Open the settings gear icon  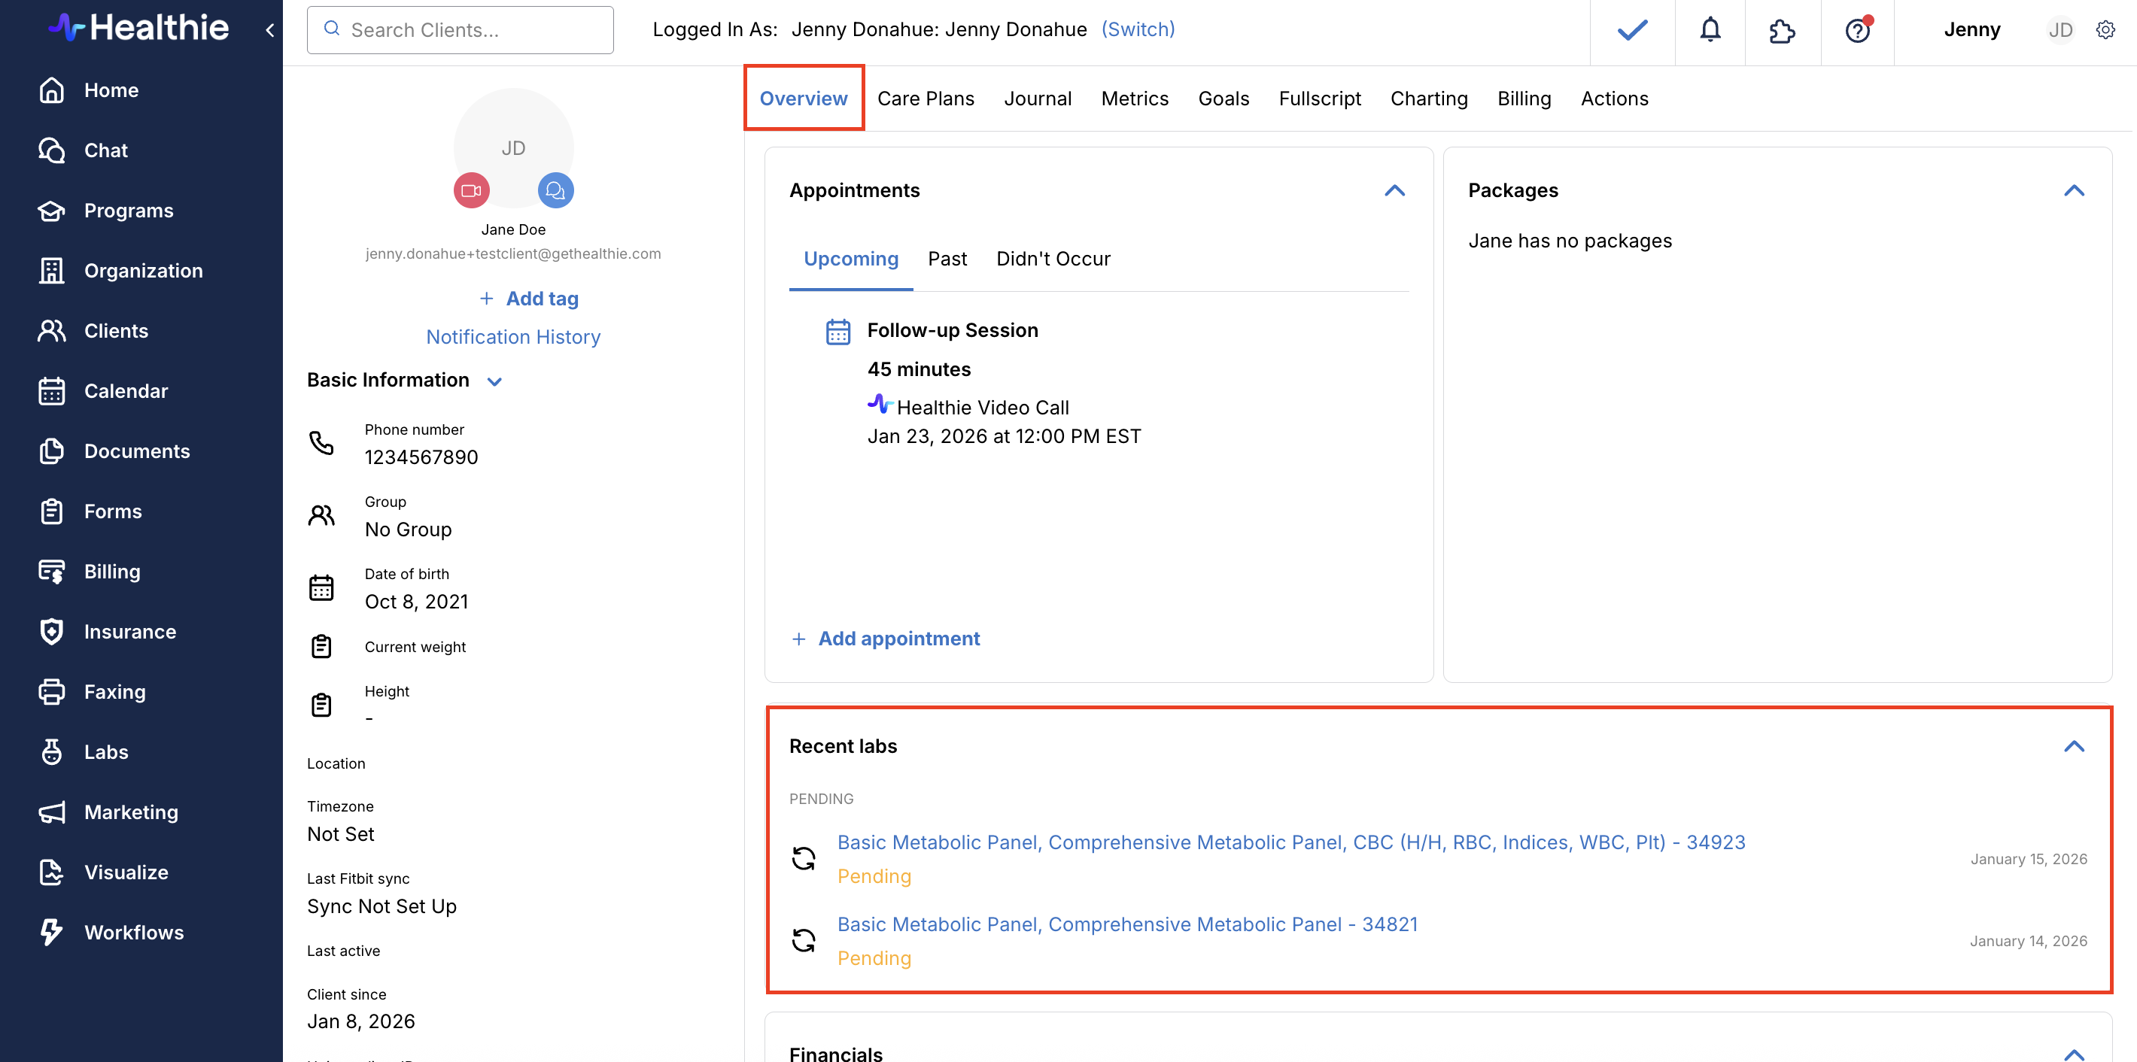pyautogui.click(x=2105, y=31)
